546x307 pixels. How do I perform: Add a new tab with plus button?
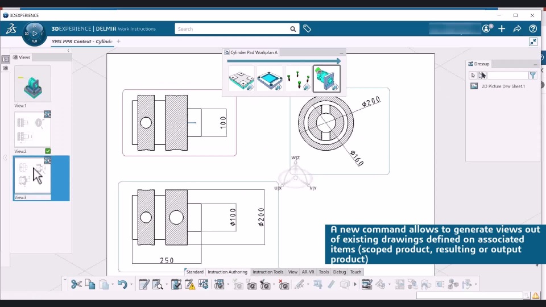coord(118,42)
